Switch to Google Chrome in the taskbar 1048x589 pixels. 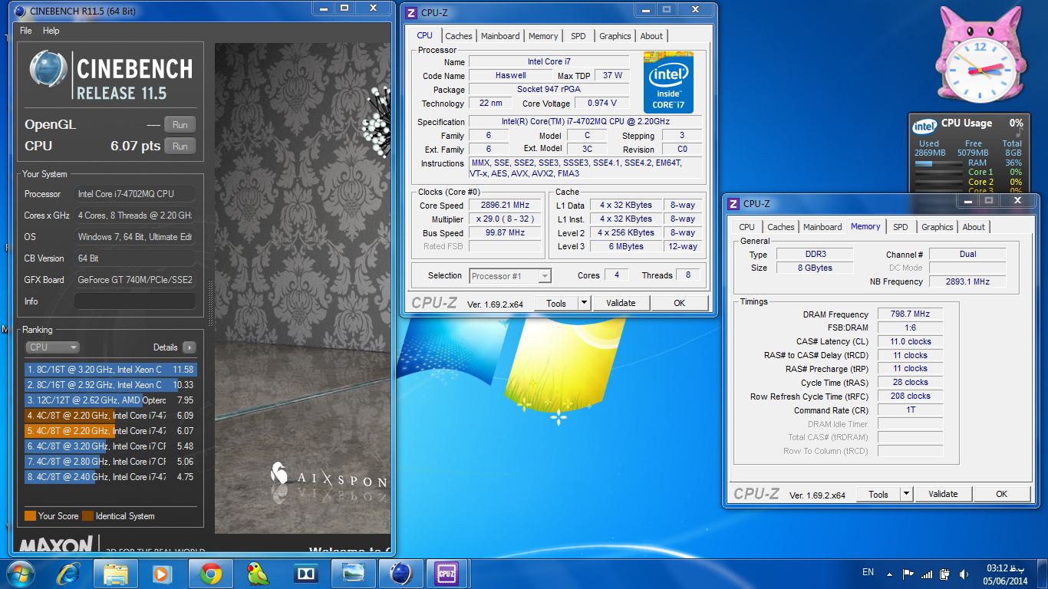(x=210, y=574)
